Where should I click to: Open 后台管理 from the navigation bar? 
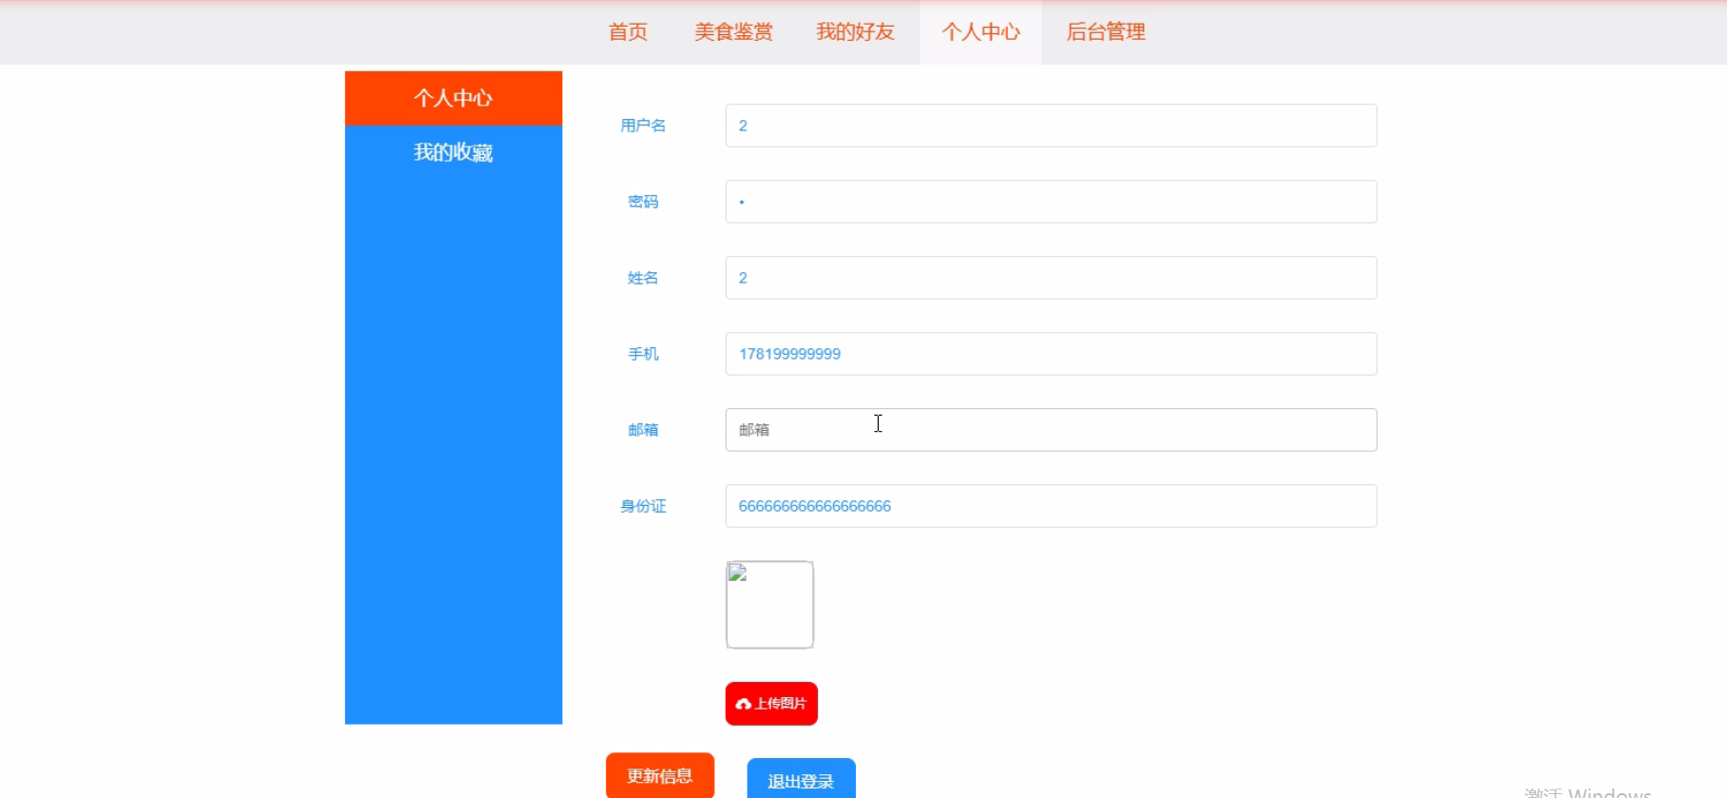[1105, 32]
